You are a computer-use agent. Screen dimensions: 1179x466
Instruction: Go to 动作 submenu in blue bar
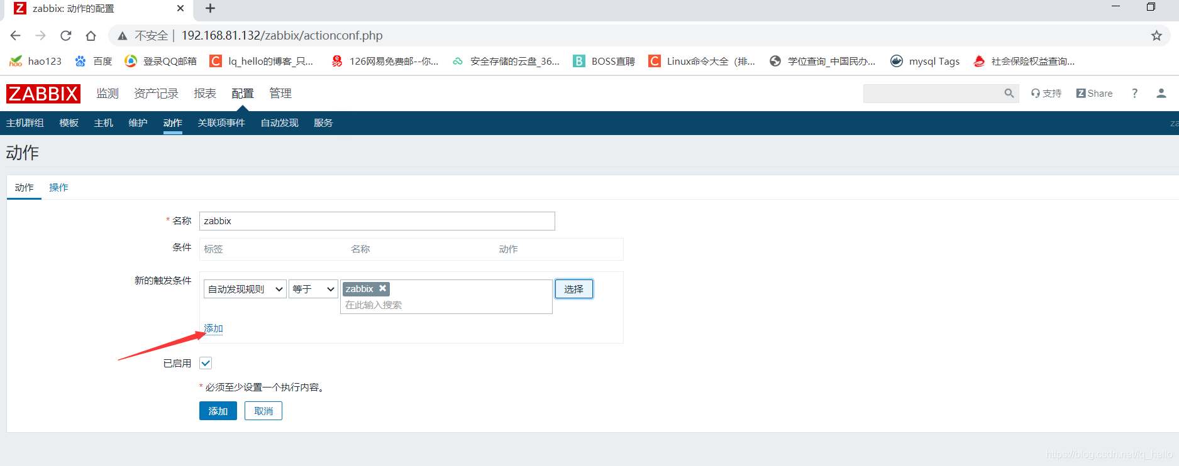point(173,122)
